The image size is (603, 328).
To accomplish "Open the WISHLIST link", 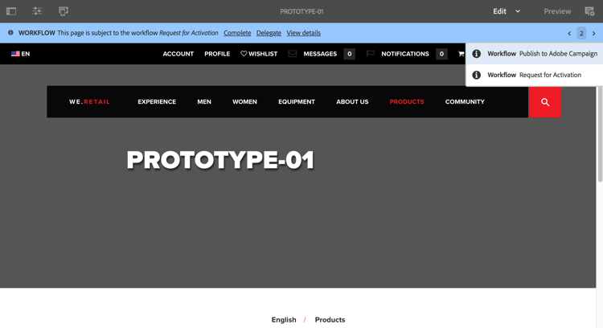I will (x=263, y=54).
